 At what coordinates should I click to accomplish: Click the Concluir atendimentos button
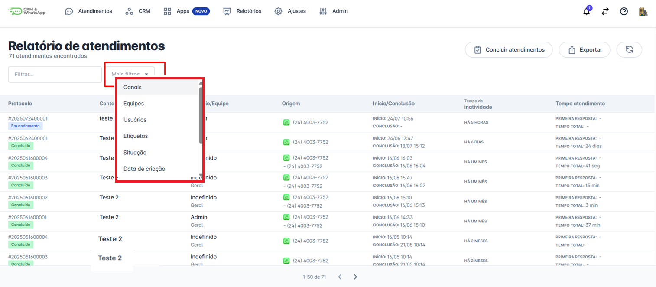coord(509,50)
